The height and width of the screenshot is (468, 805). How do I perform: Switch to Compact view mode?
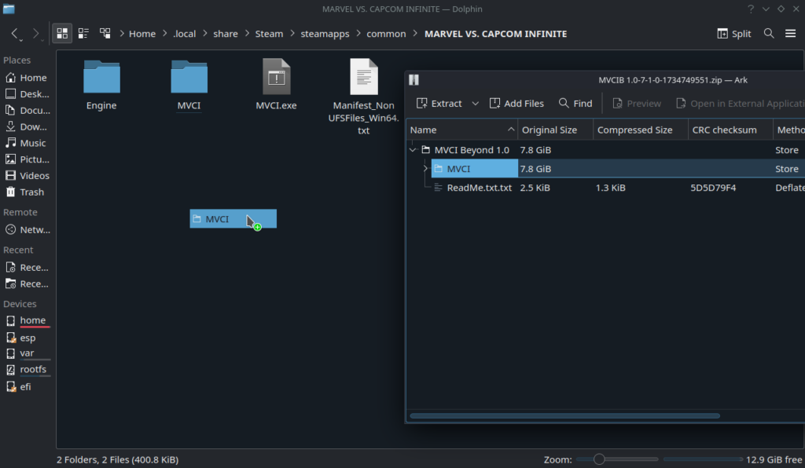(x=83, y=34)
